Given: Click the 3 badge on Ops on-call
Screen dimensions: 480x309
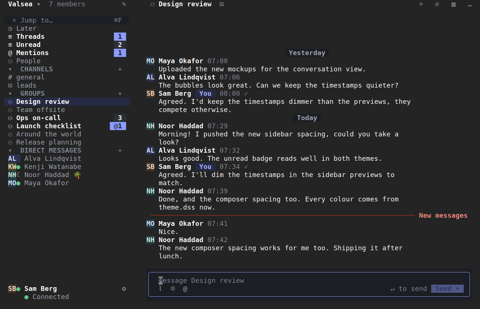Looking at the screenshot, I should [120, 118].
